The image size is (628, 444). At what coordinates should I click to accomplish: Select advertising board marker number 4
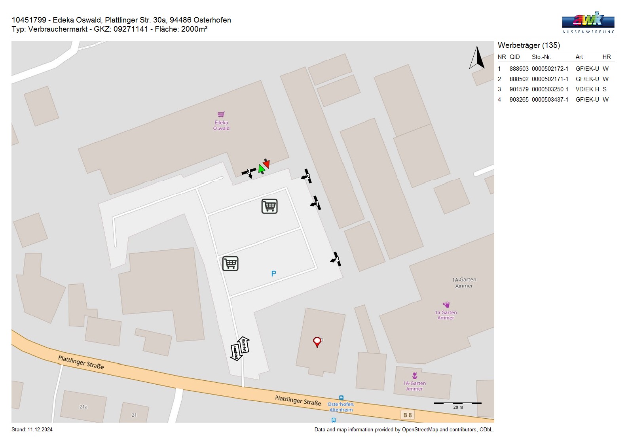pyautogui.click(x=336, y=259)
